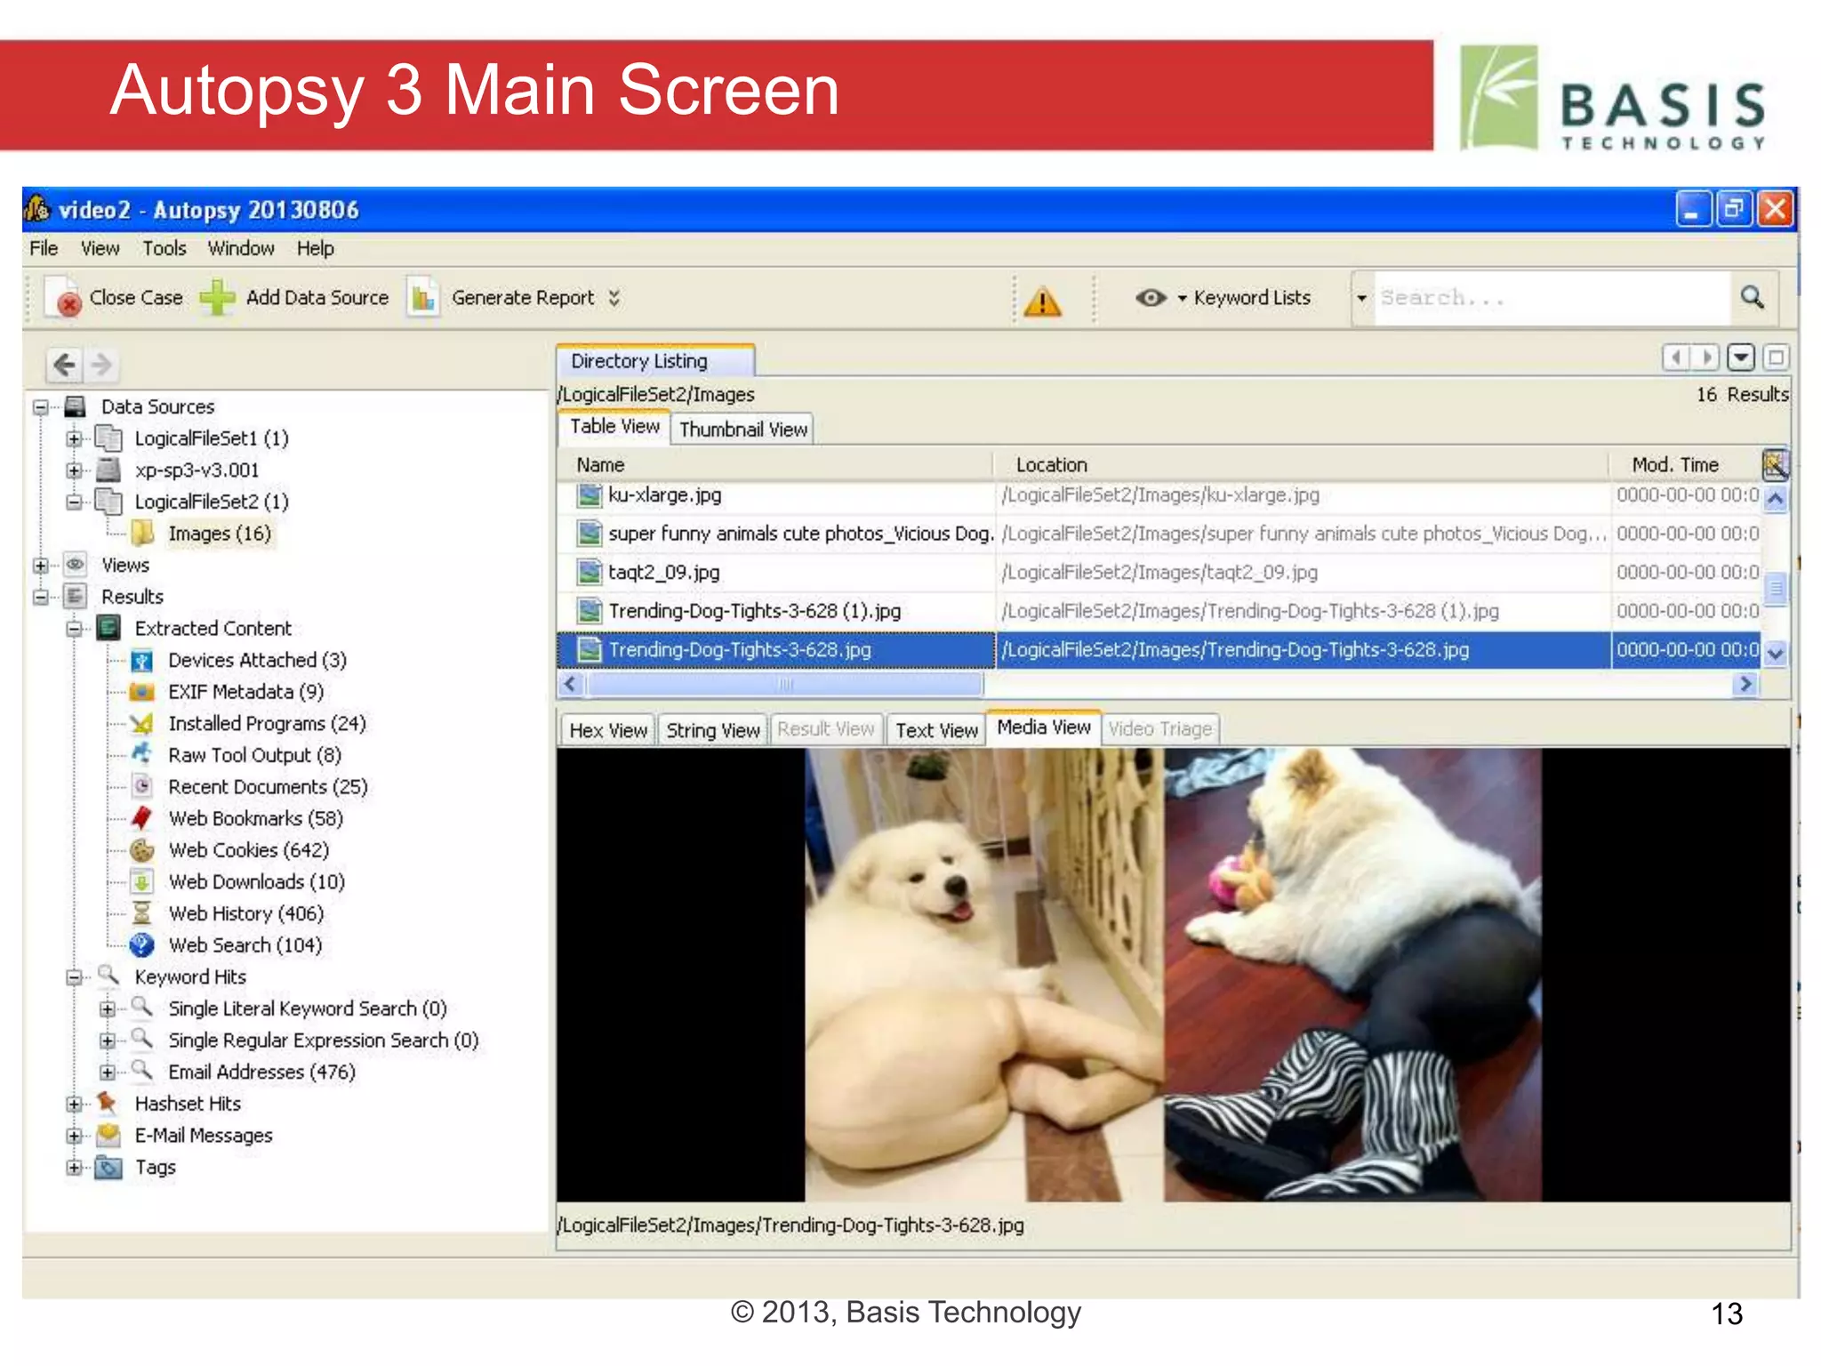The image size is (1821, 1366).
Task: Click the Installed Programs icon
Action: pyautogui.click(x=142, y=724)
